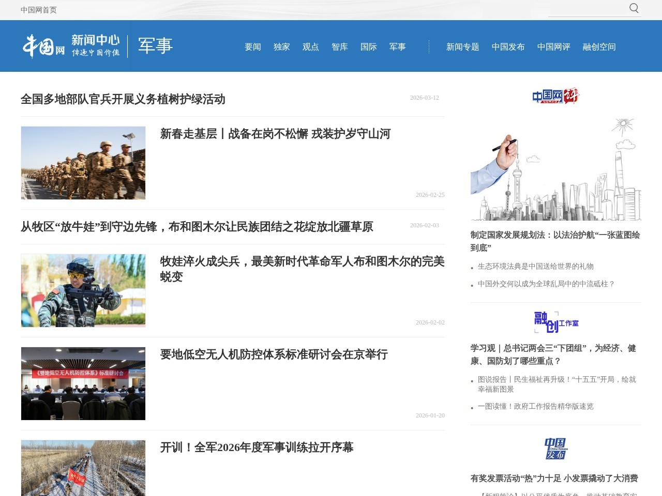Select the 观点 navigation entry

point(310,47)
